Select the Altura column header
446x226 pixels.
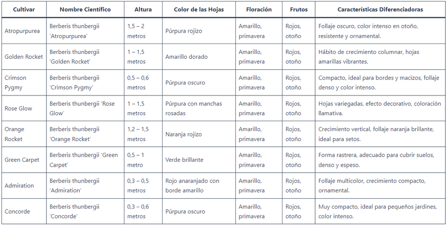(x=143, y=9)
